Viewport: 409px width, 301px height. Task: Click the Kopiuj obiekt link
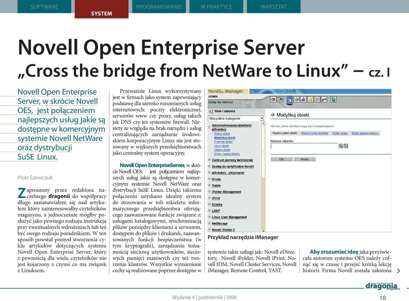[x=222, y=133]
